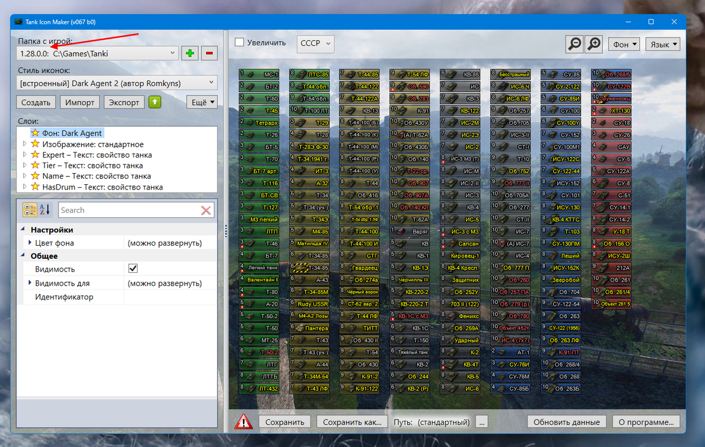Image resolution: width=705 pixels, height=447 pixels.
Task: Click the warning triangle icon near Сохранить
Action: (243, 421)
